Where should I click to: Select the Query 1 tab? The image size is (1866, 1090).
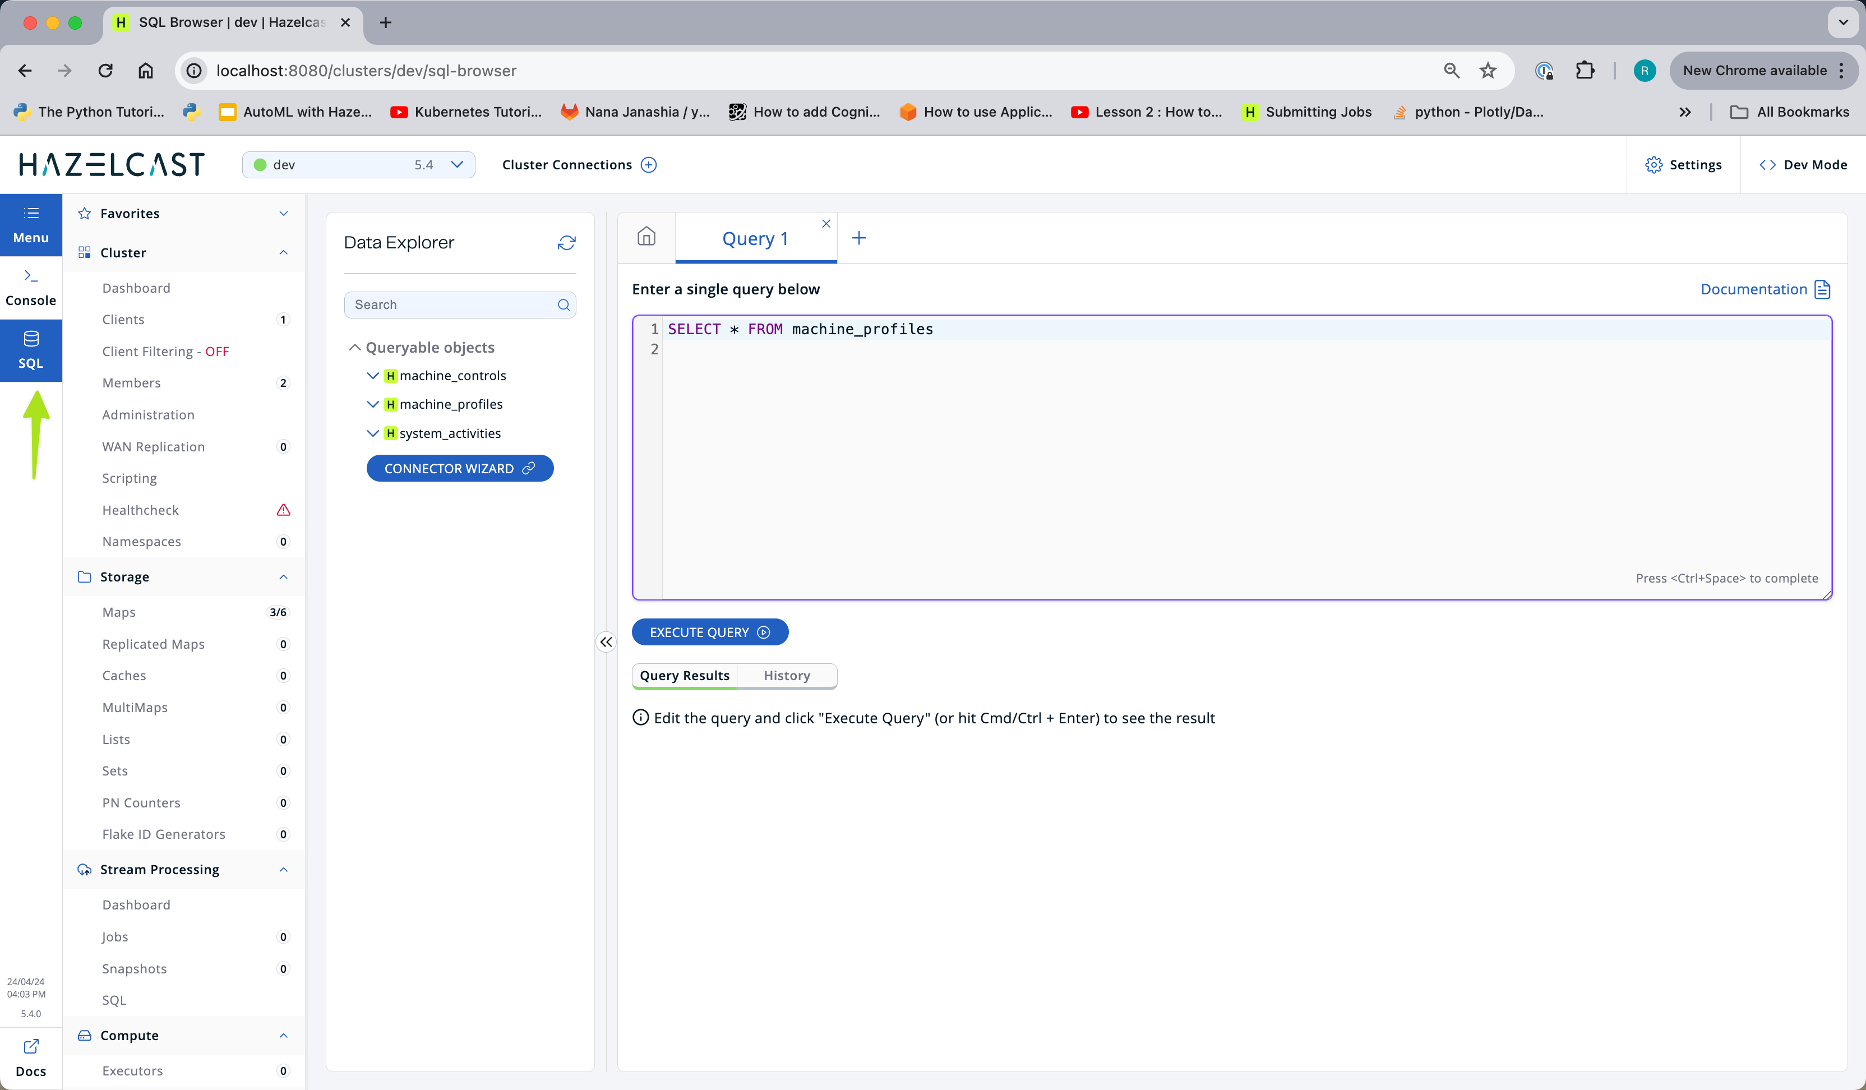pyautogui.click(x=755, y=238)
